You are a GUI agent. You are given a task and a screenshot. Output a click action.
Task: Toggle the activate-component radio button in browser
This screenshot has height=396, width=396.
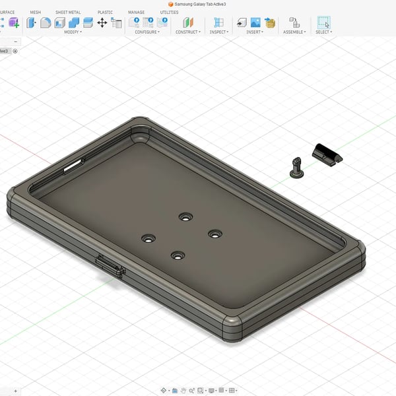click(x=15, y=51)
